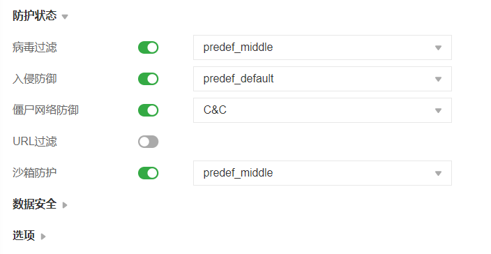The width and height of the screenshot is (491, 254).
Task: Click dropdown arrow in 沙箱防护 row
Action: point(438,173)
